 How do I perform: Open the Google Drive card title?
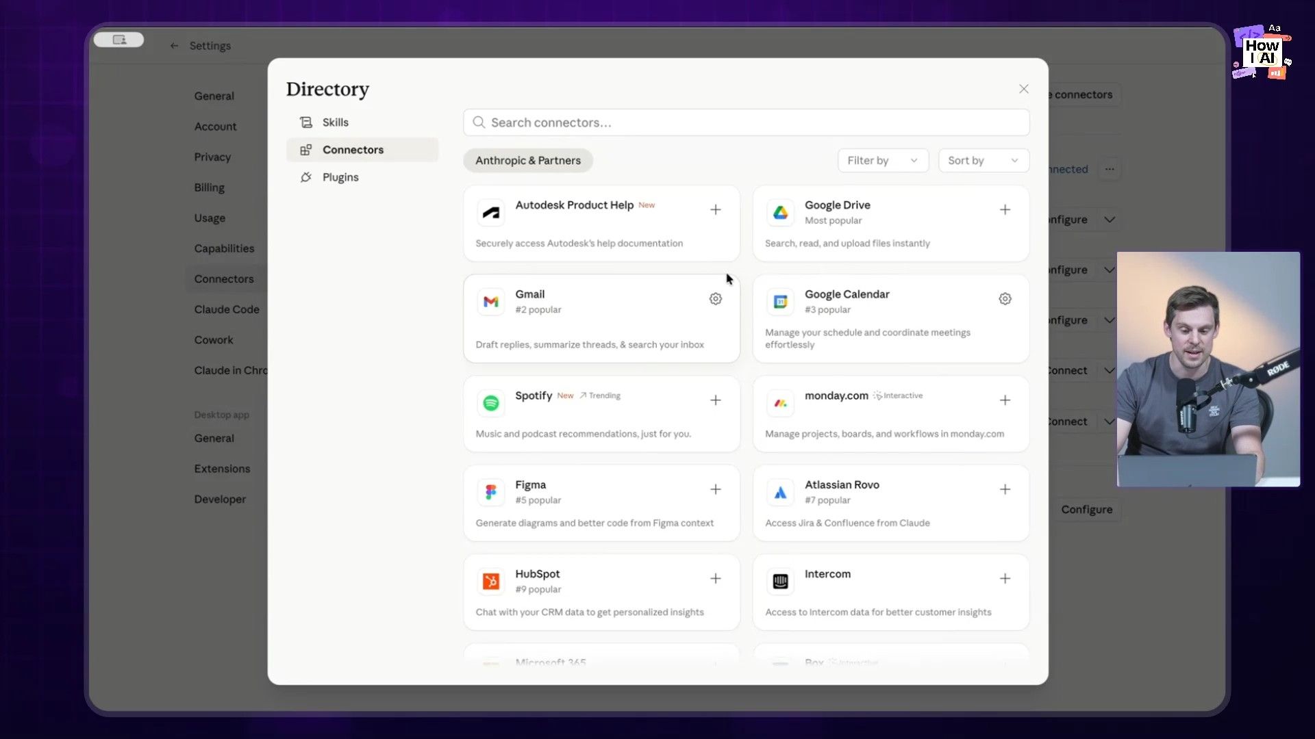(837, 205)
